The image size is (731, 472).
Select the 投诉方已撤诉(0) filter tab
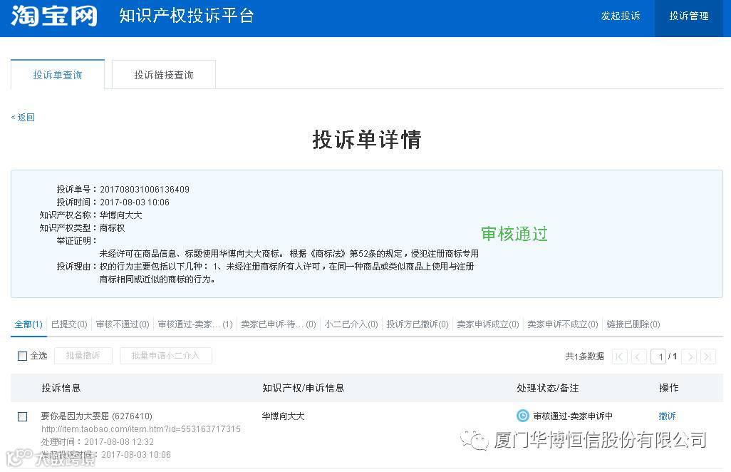click(x=418, y=324)
